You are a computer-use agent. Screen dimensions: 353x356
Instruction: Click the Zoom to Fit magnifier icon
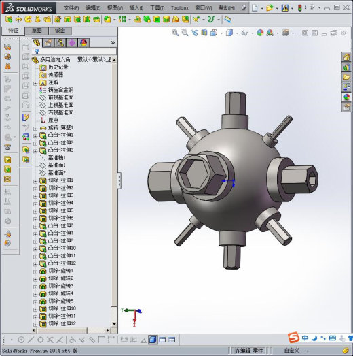point(174,33)
